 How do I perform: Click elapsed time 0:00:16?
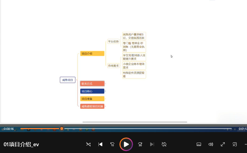(x=9, y=129)
